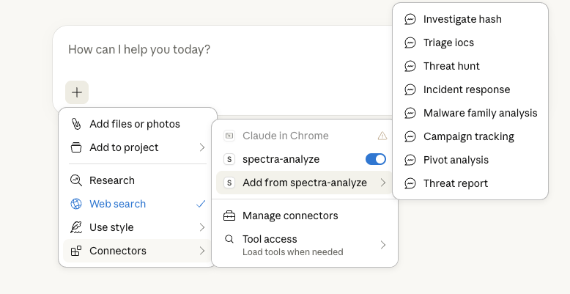Screen dimensions: 570x294
Task: Select Malware family analysis prompt
Action: coord(480,113)
